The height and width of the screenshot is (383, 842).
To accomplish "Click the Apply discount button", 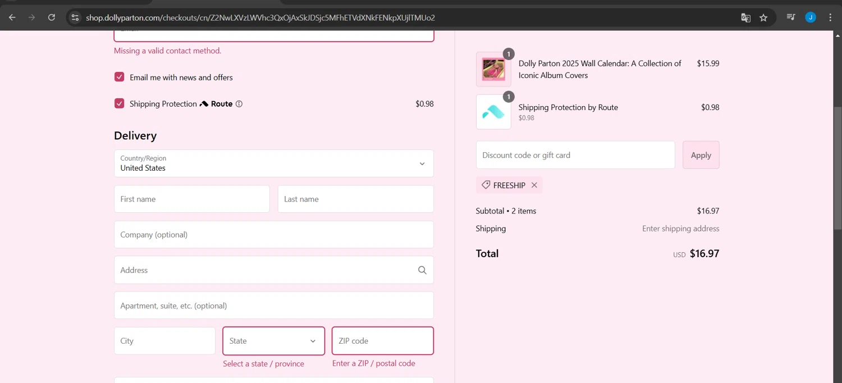I will point(701,155).
